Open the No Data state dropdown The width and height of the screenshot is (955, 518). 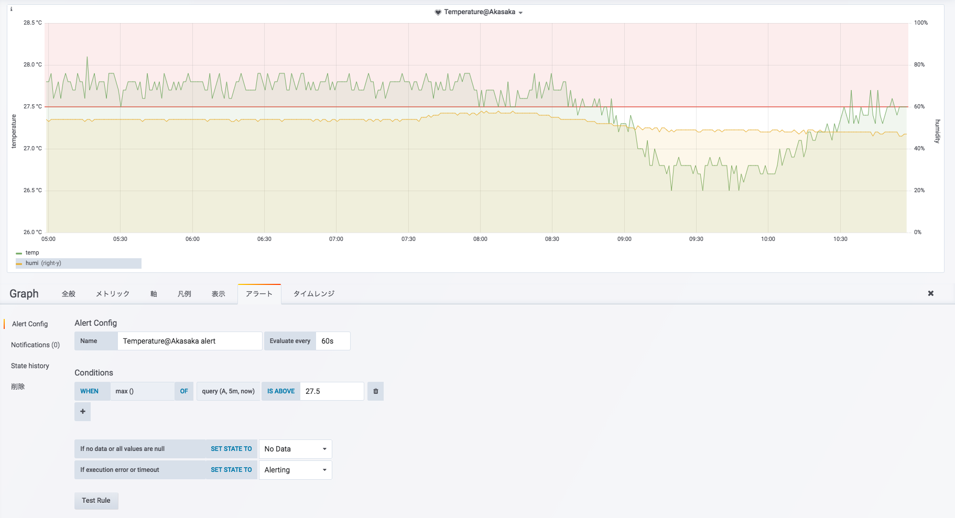(x=295, y=449)
